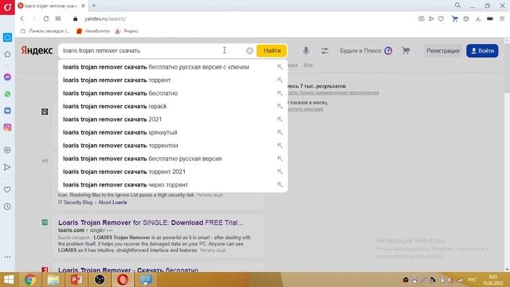Select suggestion 'скачать repack'
This screenshot has width=510, height=287.
pos(173,106)
